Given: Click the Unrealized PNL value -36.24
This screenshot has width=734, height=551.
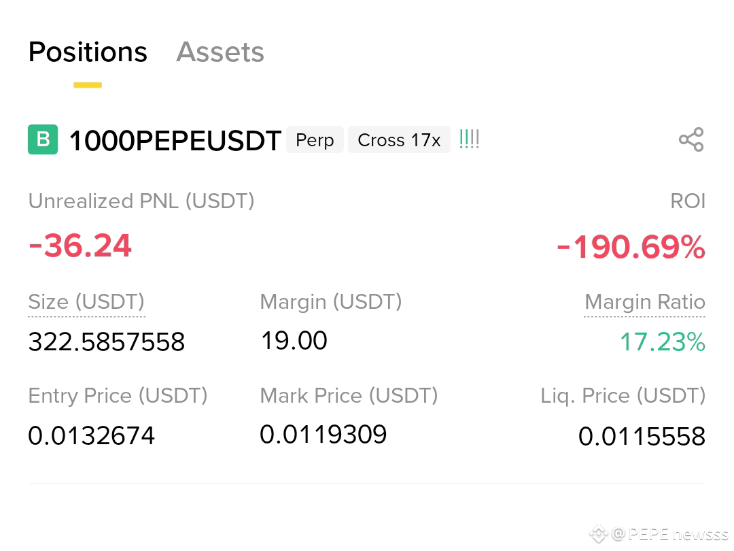Looking at the screenshot, I should click(80, 246).
